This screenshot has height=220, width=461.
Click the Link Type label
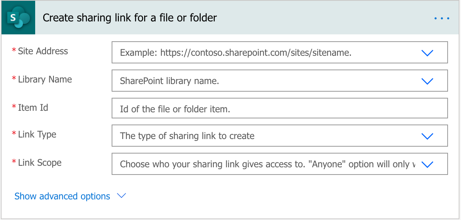[37, 134]
